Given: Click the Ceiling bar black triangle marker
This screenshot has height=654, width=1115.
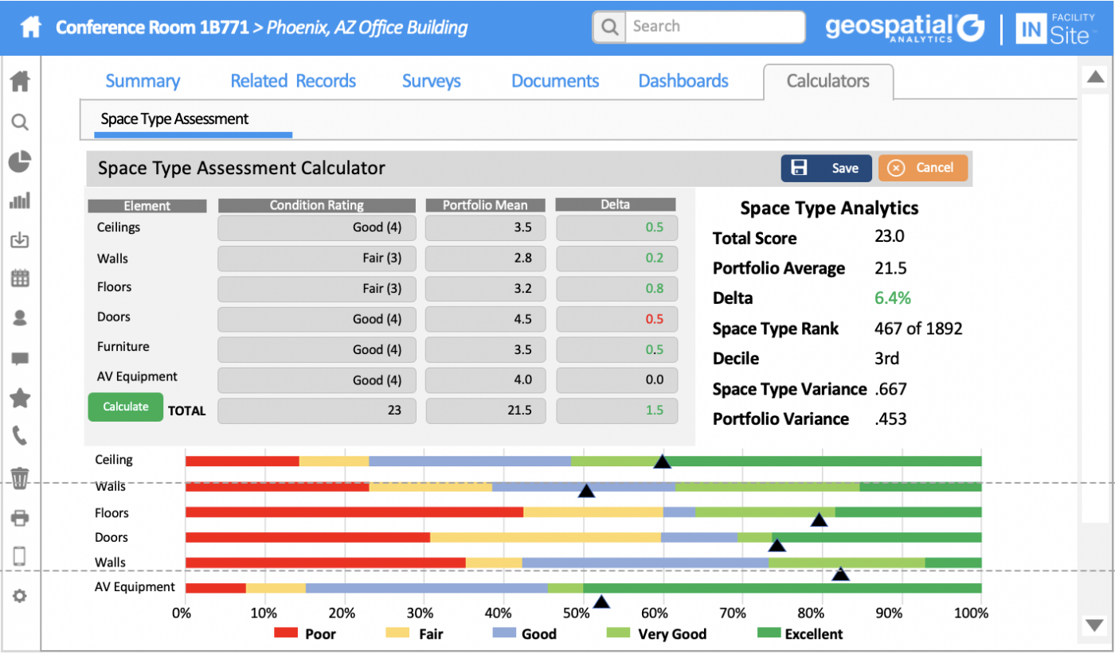Looking at the screenshot, I should [662, 461].
